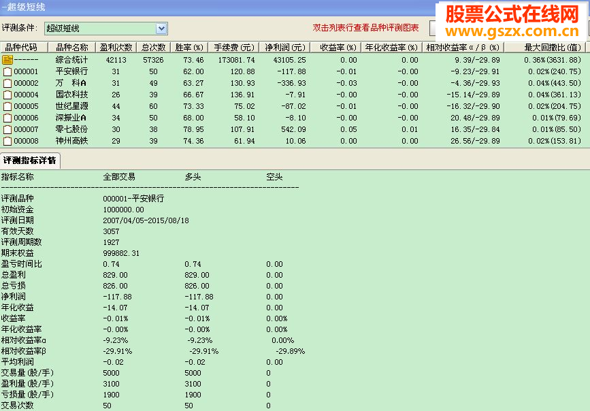This screenshot has width=590, height=411.
Task: Select the profit count value 42113
Action: pyautogui.click(x=116, y=60)
